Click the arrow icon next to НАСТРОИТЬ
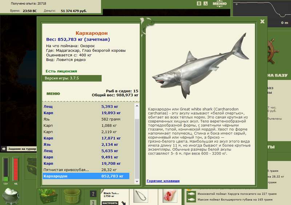The height and width of the screenshot is (205, 291). (x=124, y=203)
